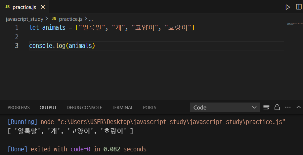Click the animals argument on line 3

coord(80,46)
